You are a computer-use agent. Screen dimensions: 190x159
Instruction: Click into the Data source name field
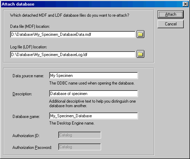click(x=93, y=75)
